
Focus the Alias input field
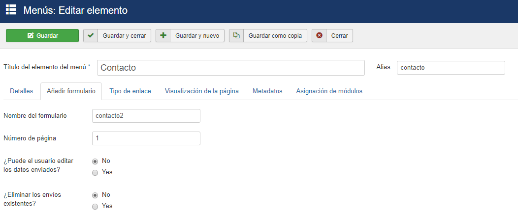click(x=451, y=68)
